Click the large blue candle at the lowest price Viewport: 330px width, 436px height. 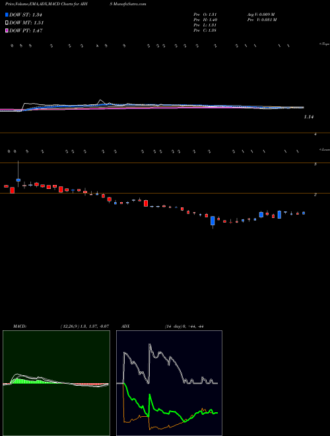tap(213, 221)
